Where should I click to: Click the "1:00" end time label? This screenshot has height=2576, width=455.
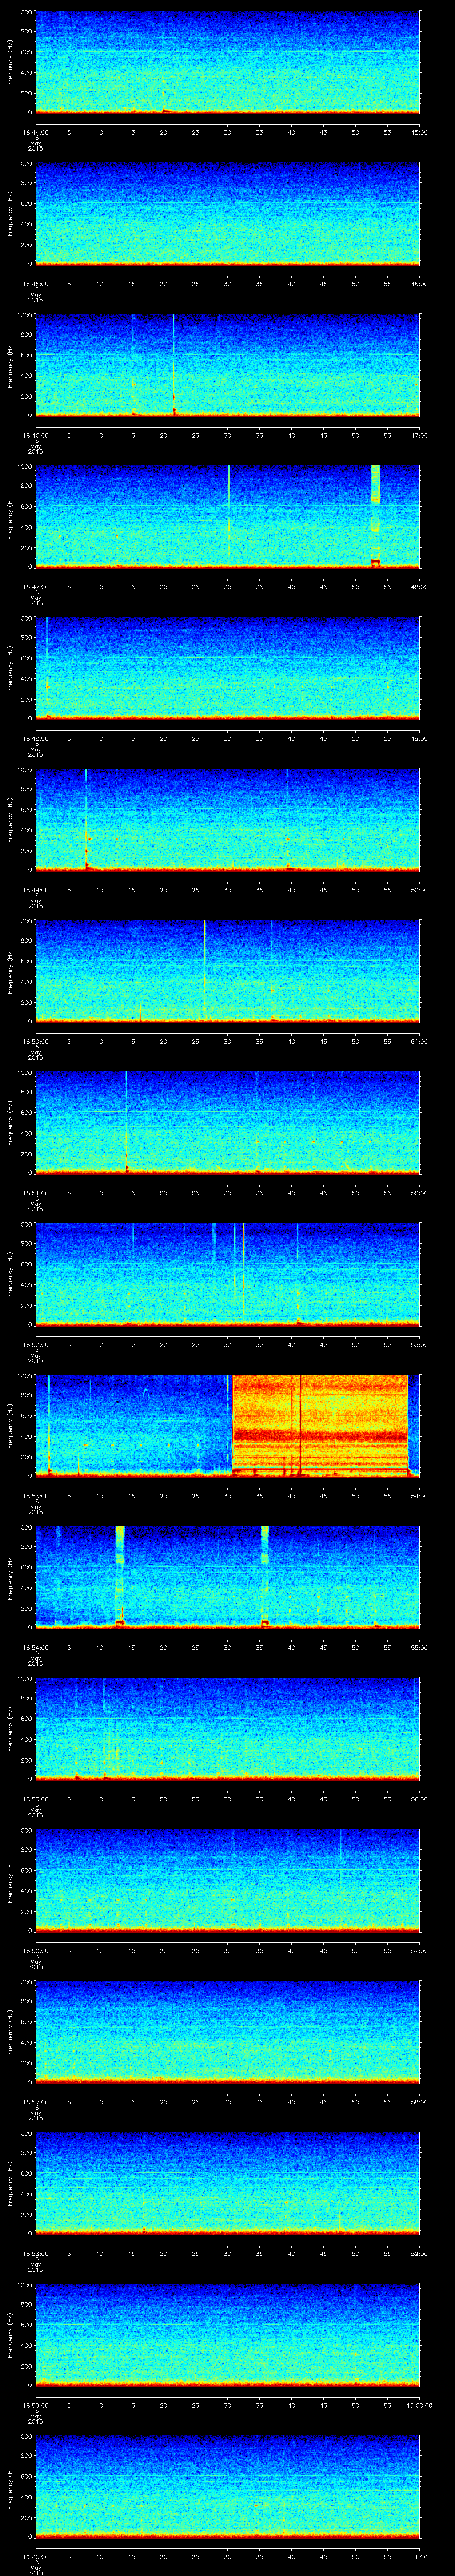(x=420, y=2556)
